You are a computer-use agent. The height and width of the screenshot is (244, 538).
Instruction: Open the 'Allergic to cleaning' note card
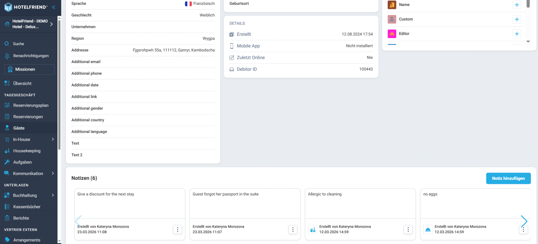coord(360,203)
